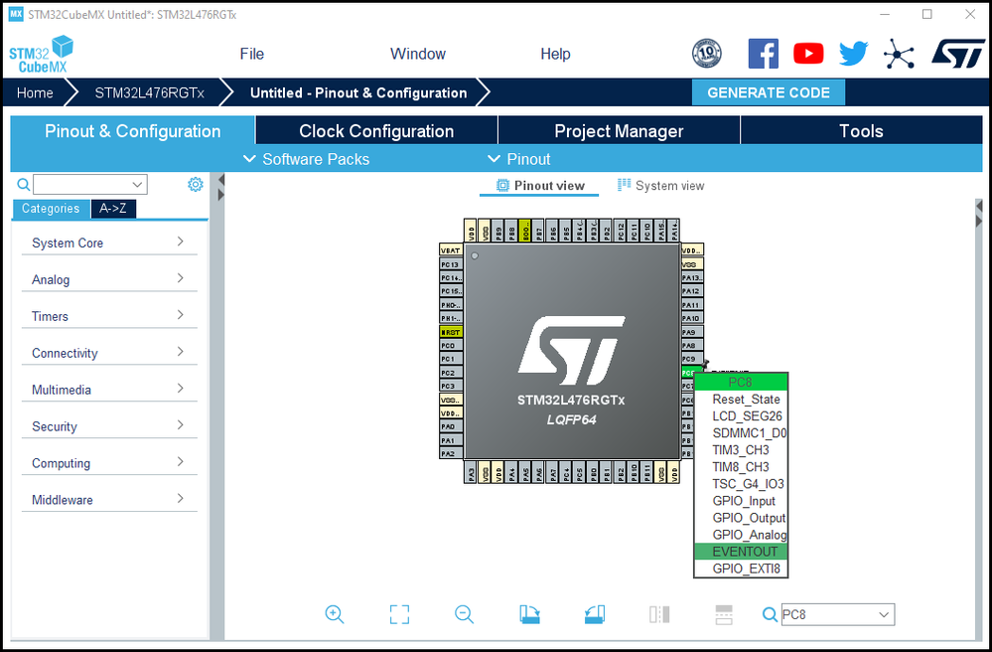Switch to System view
Viewport: 992px width, 652px height.
[661, 186]
